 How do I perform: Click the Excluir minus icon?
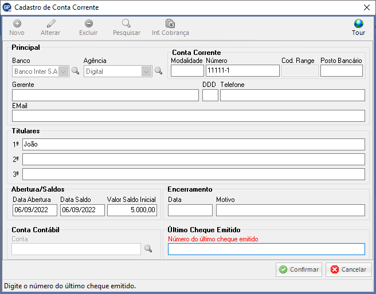(x=88, y=23)
